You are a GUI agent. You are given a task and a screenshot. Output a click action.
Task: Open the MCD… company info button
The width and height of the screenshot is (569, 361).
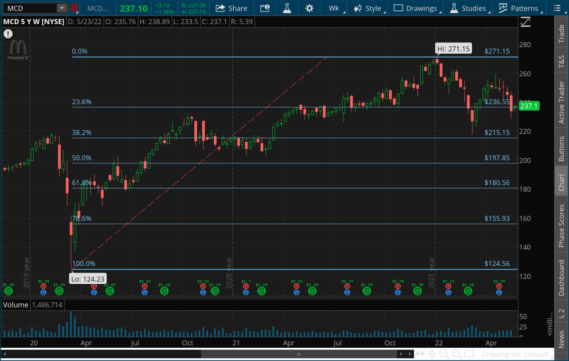[x=98, y=8]
